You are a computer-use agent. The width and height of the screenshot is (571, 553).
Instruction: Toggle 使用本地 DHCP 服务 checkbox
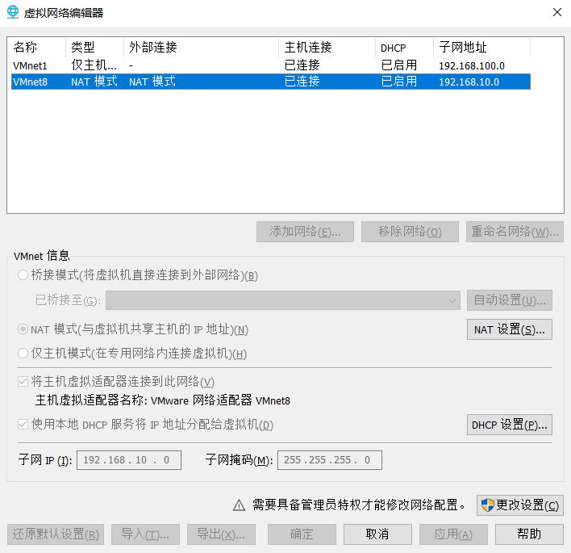(23, 425)
